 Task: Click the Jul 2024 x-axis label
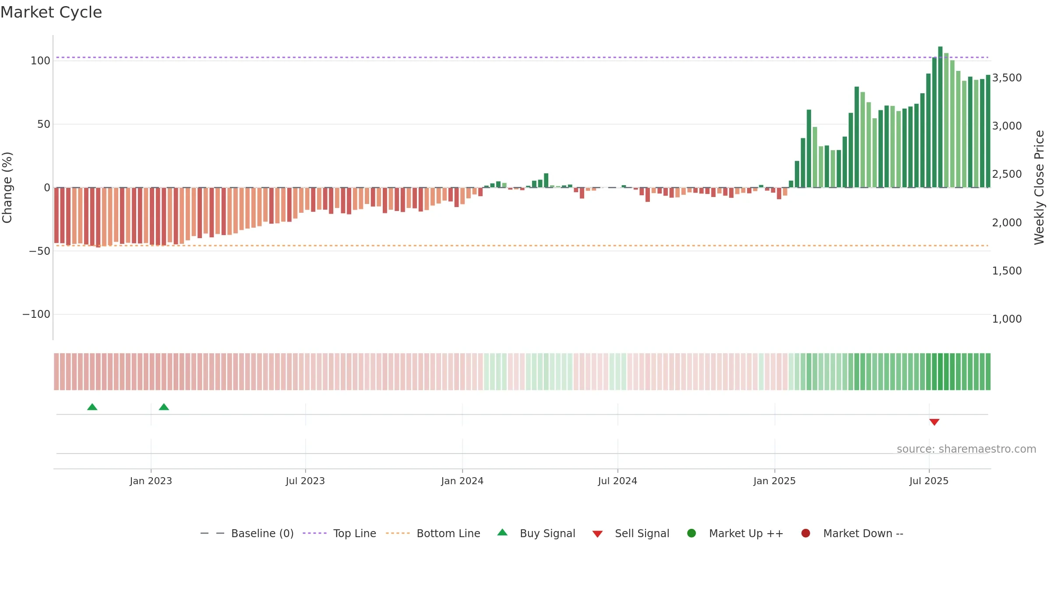tap(617, 481)
